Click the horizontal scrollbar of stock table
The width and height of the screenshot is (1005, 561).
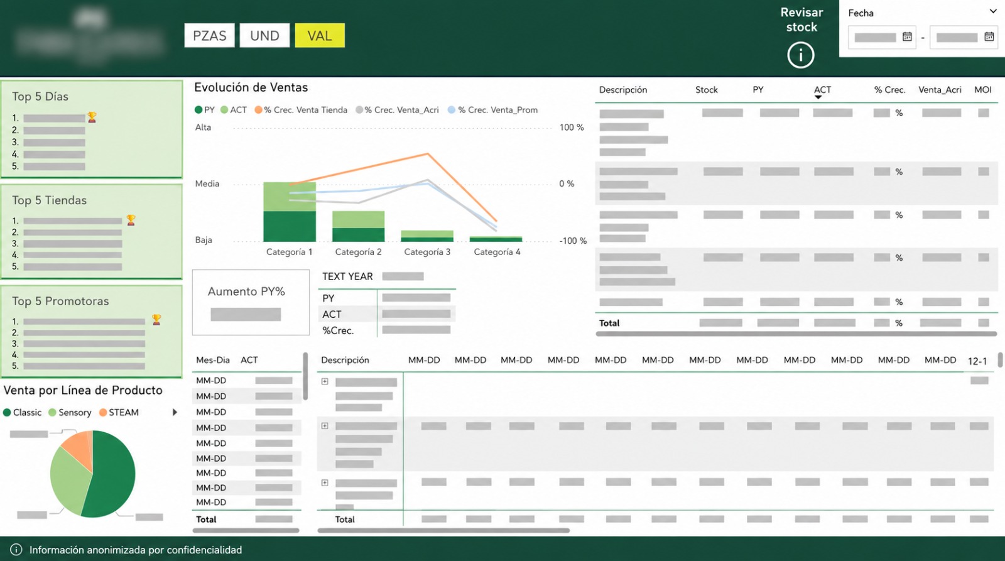click(796, 334)
